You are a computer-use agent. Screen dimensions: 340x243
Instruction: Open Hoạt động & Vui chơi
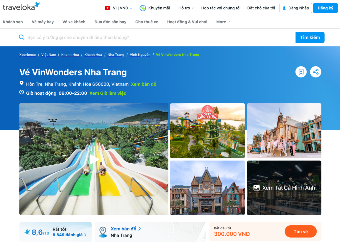point(187,22)
